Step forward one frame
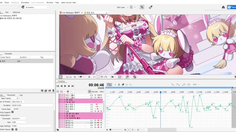Screen dimensions: 236x132 69,86
